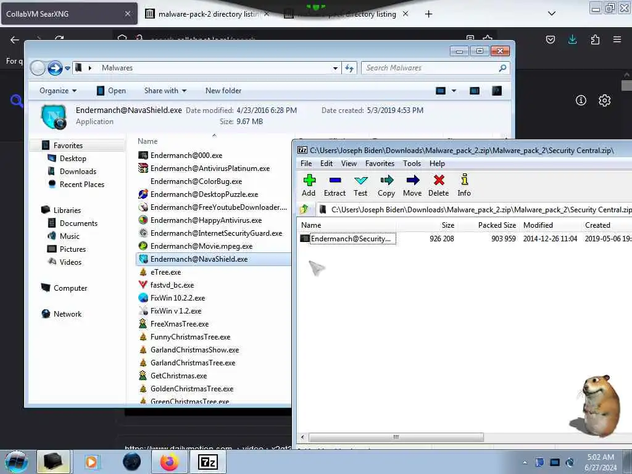Select Pictures library

(x=67, y=249)
